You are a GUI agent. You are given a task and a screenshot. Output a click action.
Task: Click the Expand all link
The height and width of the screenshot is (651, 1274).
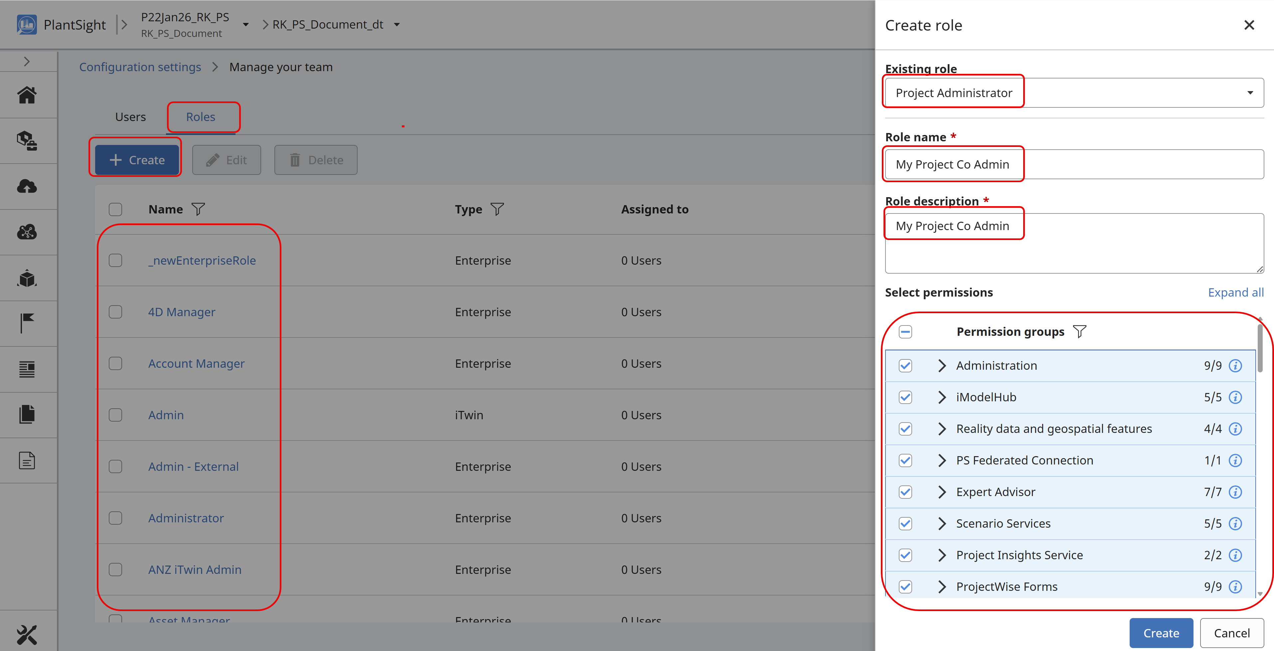click(x=1235, y=293)
